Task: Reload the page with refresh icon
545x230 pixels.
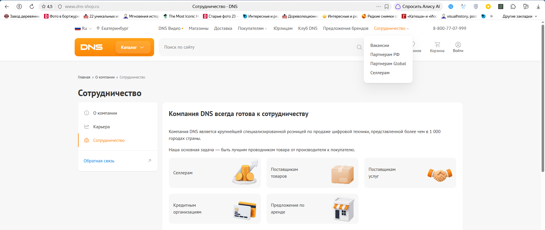Action: 32,7
